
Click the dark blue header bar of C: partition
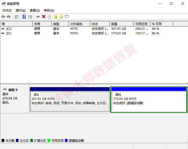[70, 89]
